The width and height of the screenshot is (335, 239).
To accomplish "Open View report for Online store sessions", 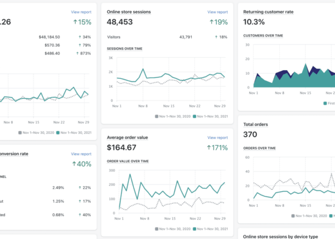I will click(217, 12).
